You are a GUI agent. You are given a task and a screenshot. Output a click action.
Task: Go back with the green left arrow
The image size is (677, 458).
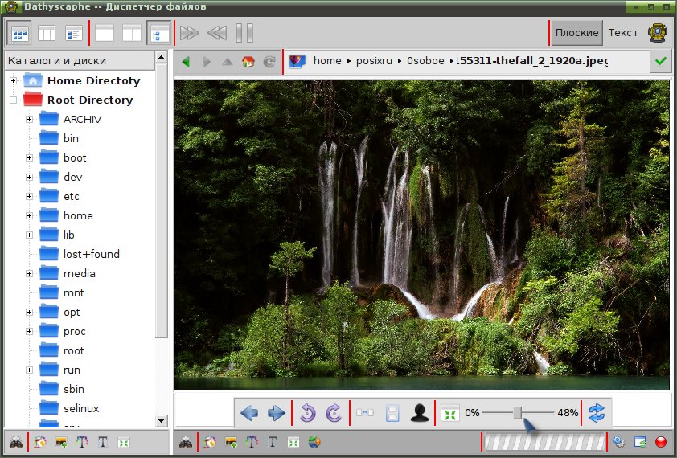click(x=186, y=62)
